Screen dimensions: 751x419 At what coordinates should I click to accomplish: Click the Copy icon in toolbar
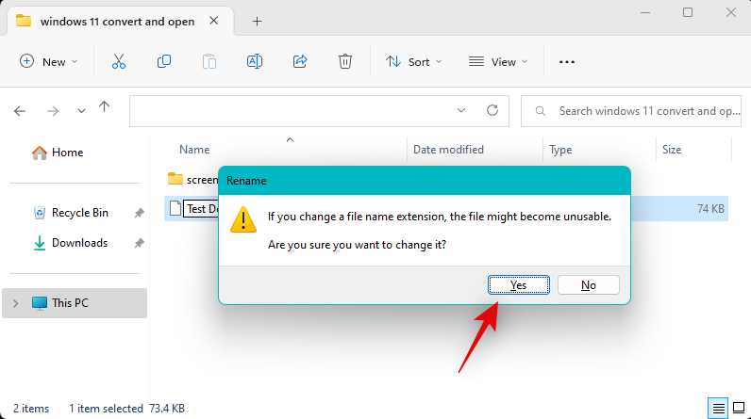(x=164, y=61)
